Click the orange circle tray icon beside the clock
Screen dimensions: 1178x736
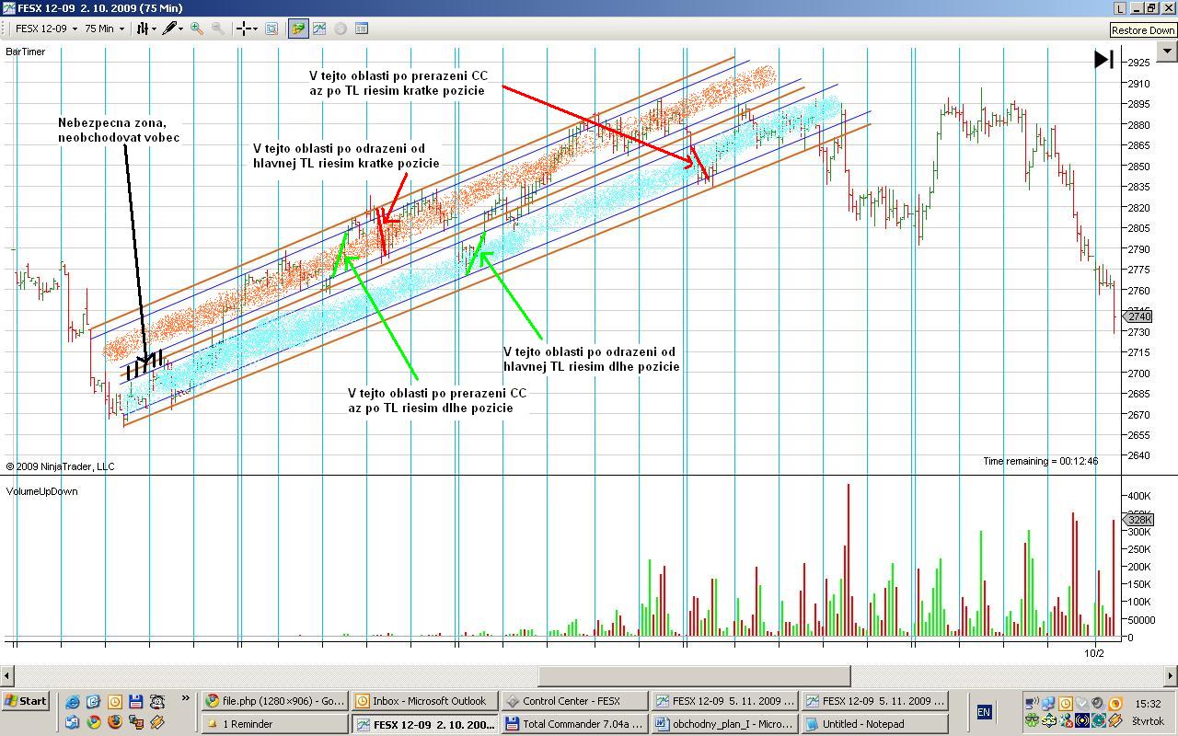tap(1114, 704)
